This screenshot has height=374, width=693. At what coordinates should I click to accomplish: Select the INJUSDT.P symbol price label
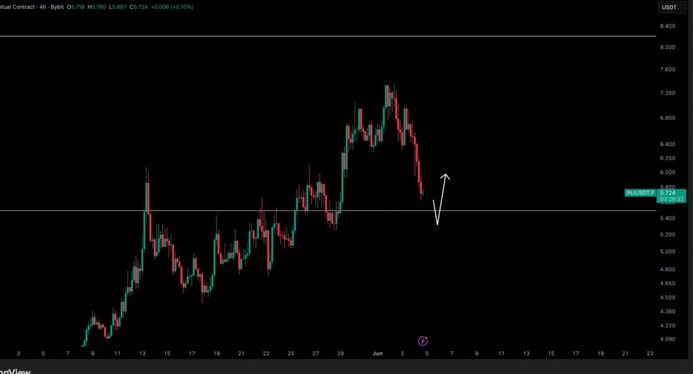point(640,193)
